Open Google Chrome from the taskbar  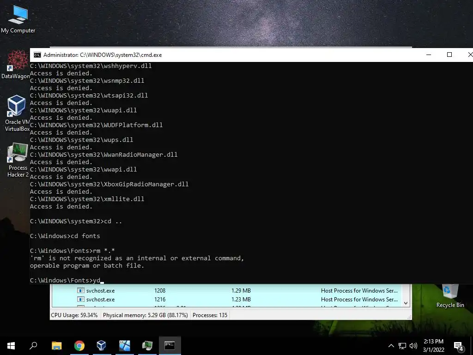(79, 345)
